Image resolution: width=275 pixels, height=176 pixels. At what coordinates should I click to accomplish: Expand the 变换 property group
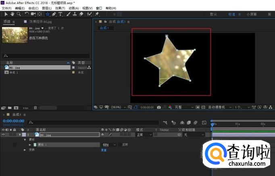(25, 149)
